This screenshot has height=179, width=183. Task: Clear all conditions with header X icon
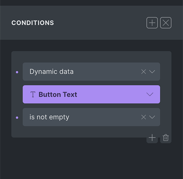(x=165, y=23)
